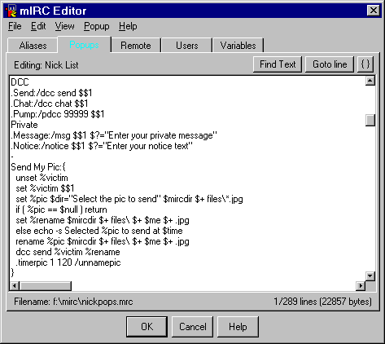Click the horizontal scrollbar left arrow
The height and width of the screenshot is (344, 385).
tap(15, 286)
